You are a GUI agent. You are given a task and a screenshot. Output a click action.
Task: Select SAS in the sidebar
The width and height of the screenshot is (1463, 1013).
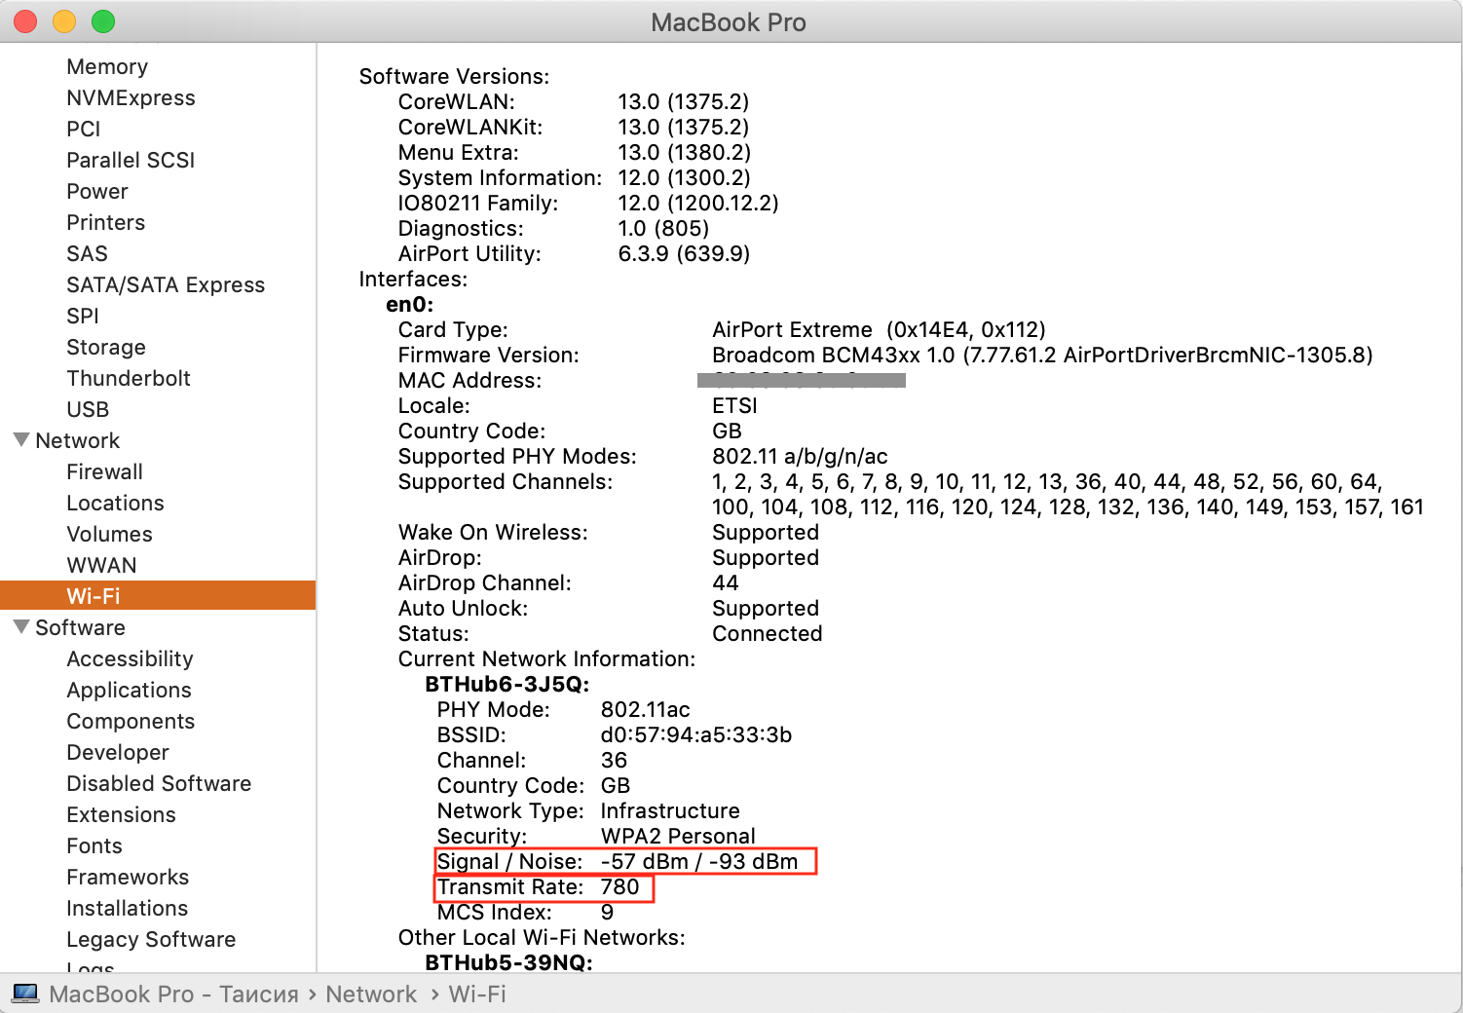[87, 253]
